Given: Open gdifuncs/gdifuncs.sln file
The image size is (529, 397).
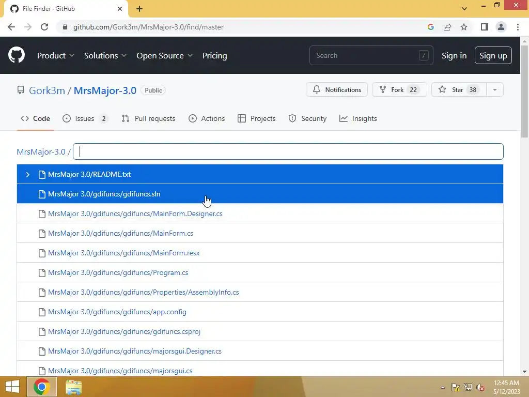Looking at the screenshot, I should point(104,194).
